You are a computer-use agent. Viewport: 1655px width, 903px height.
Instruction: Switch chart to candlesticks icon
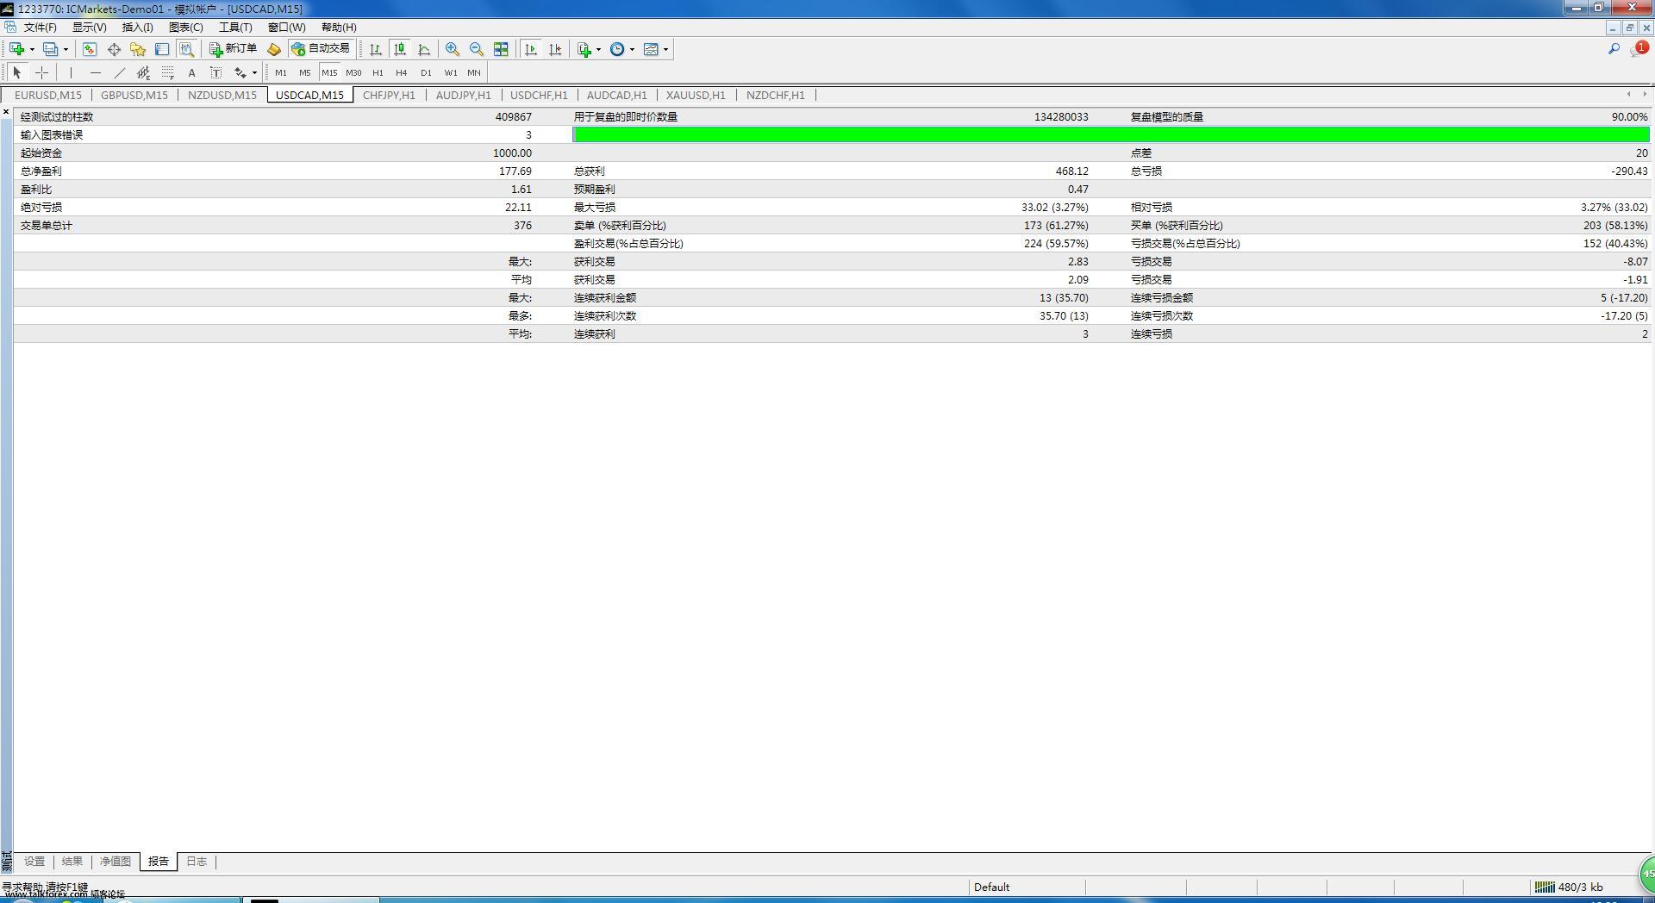(400, 49)
